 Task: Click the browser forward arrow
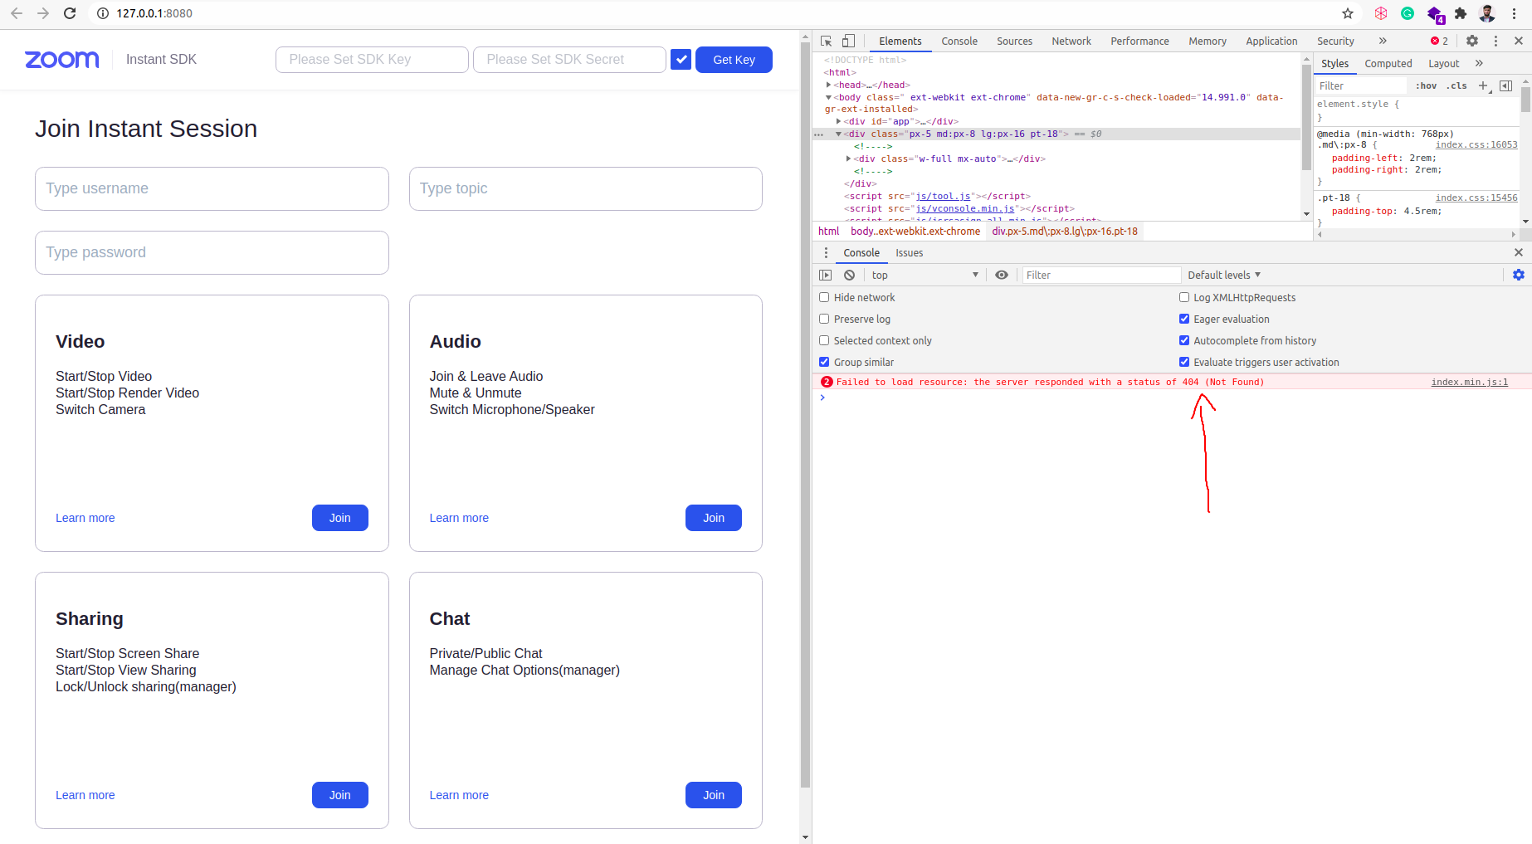click(x=43, y=13)
